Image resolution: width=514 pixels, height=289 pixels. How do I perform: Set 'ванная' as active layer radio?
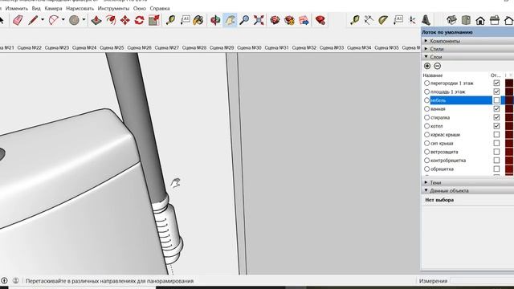tap(426, 109)
